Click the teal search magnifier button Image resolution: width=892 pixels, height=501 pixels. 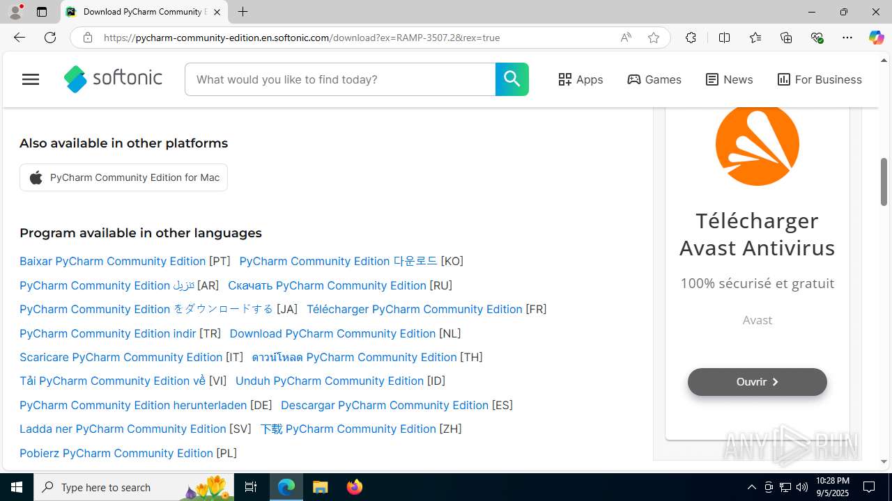512,79
